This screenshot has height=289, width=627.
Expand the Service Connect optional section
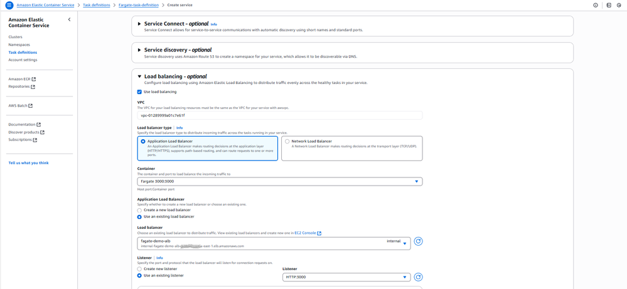coord(139,24)
